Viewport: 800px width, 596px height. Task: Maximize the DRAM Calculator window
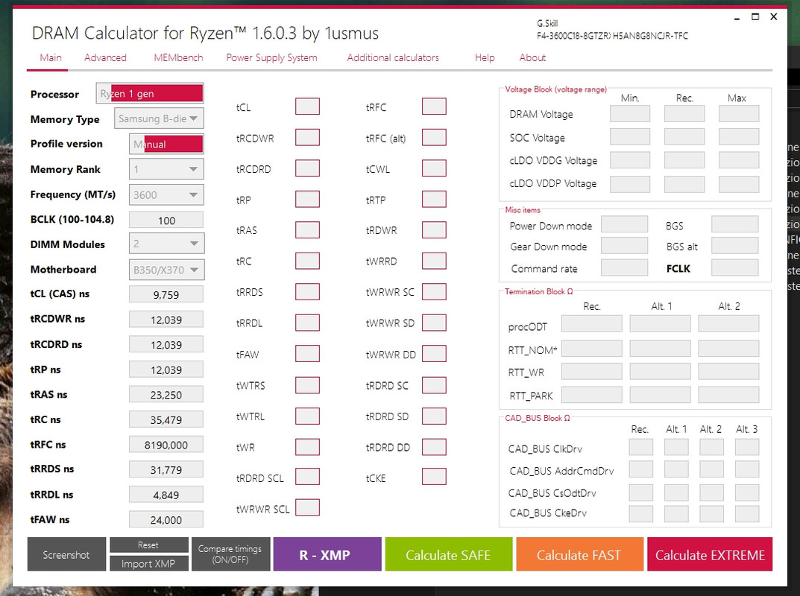point(755,17)
